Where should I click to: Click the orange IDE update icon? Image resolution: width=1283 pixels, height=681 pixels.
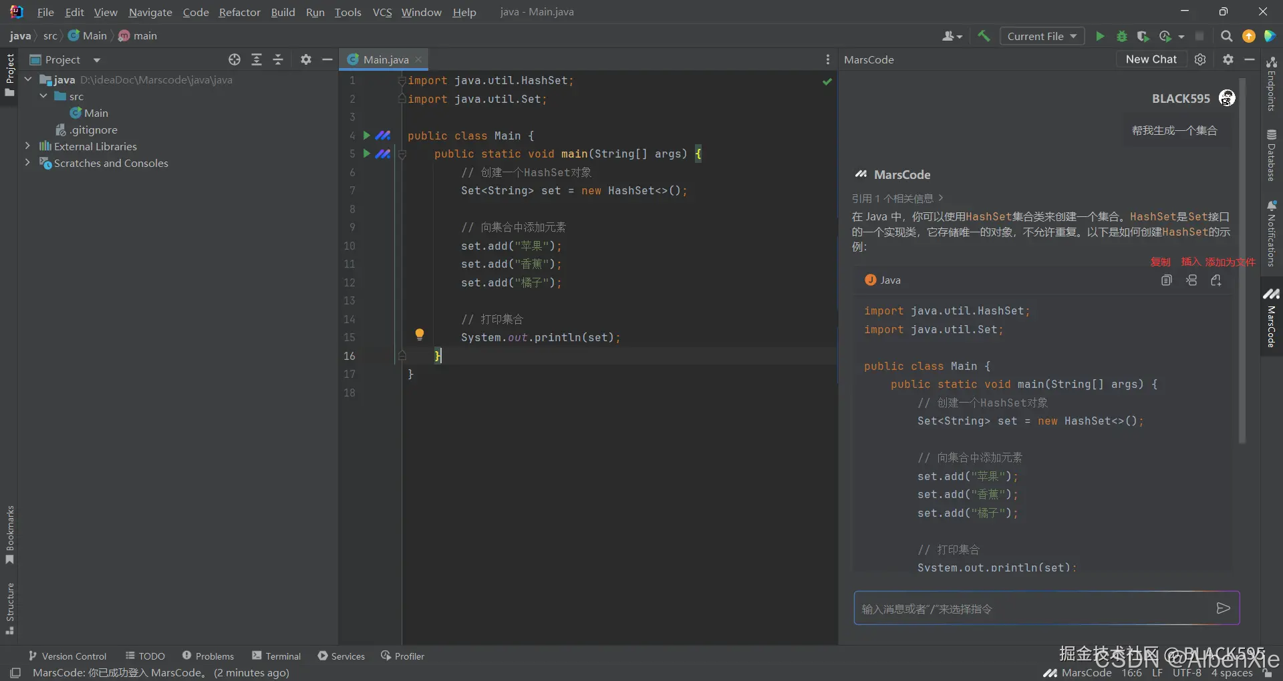pos(1248,36)
